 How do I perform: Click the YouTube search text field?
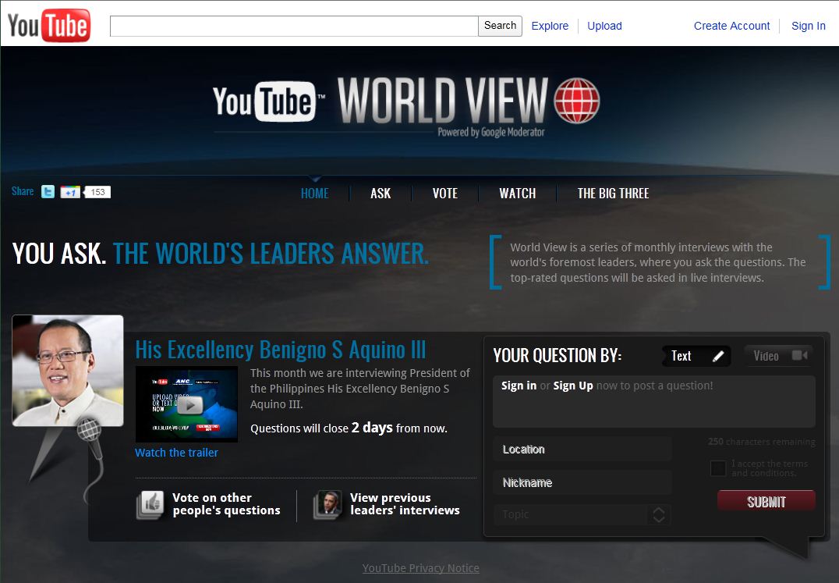(x=294, y=26)
